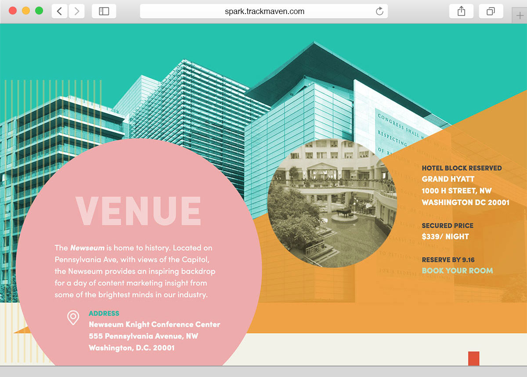This screenshot has width=527, height=377.
Task: Close the Safari window with red button
Action: [13, 11]
